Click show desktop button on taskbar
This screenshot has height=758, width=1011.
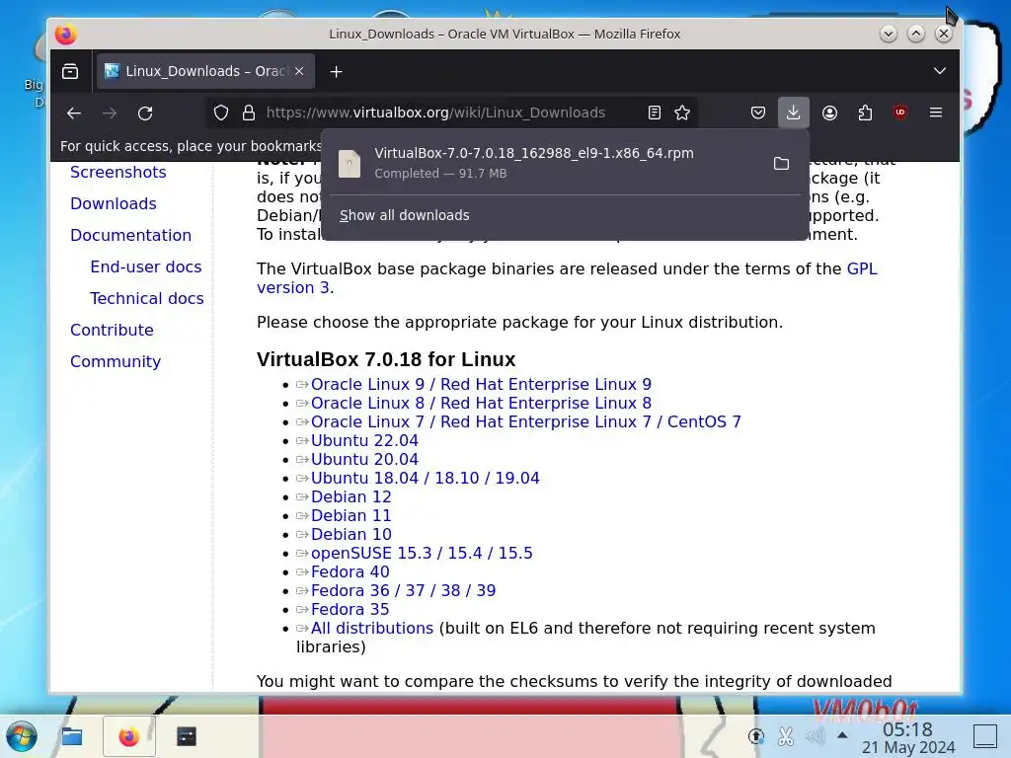point(984,736)
